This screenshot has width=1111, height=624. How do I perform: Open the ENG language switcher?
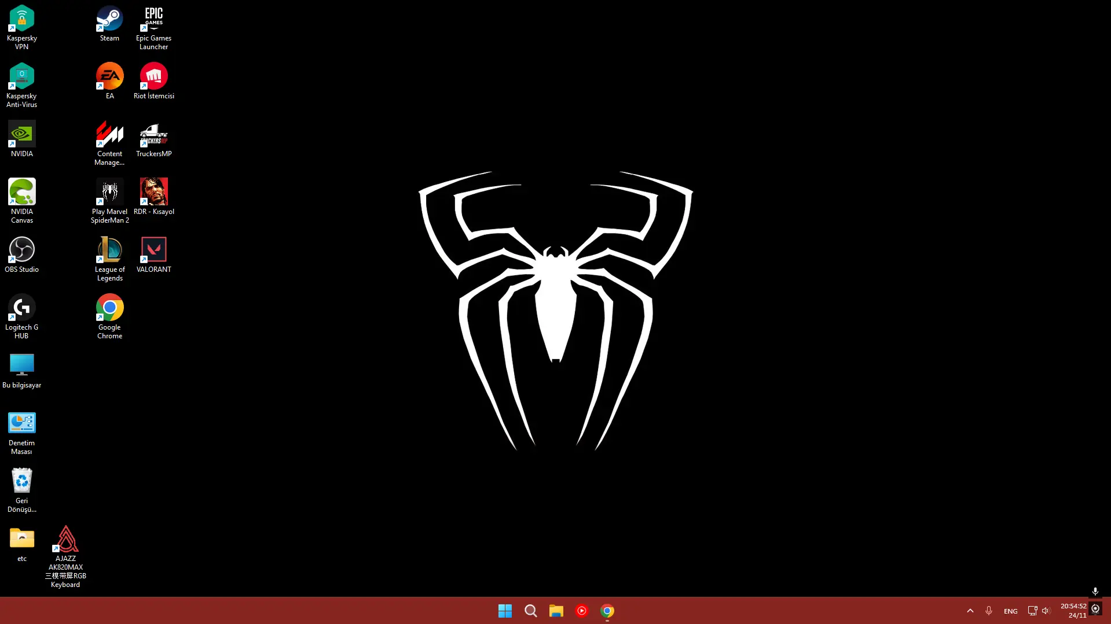(1010, 611)
